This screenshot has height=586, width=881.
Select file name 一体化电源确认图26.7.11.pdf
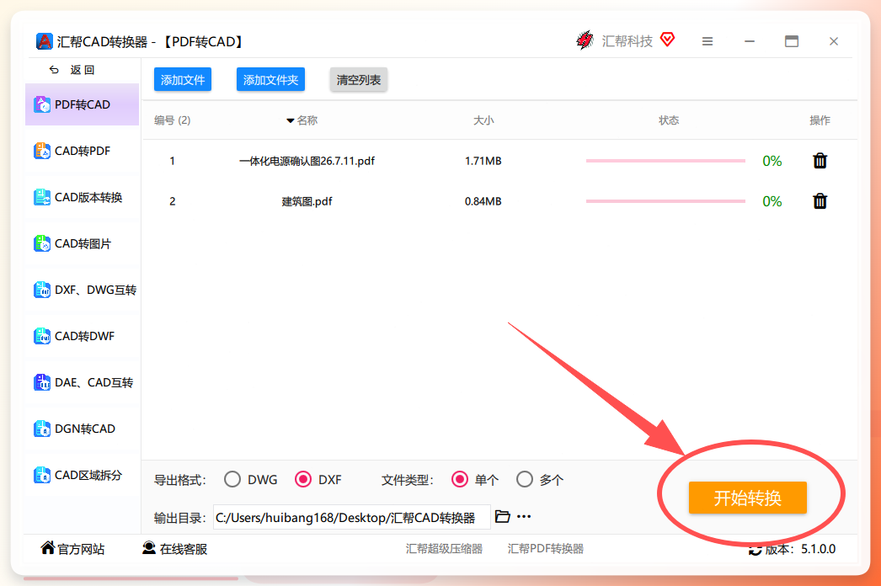(307, 161)
